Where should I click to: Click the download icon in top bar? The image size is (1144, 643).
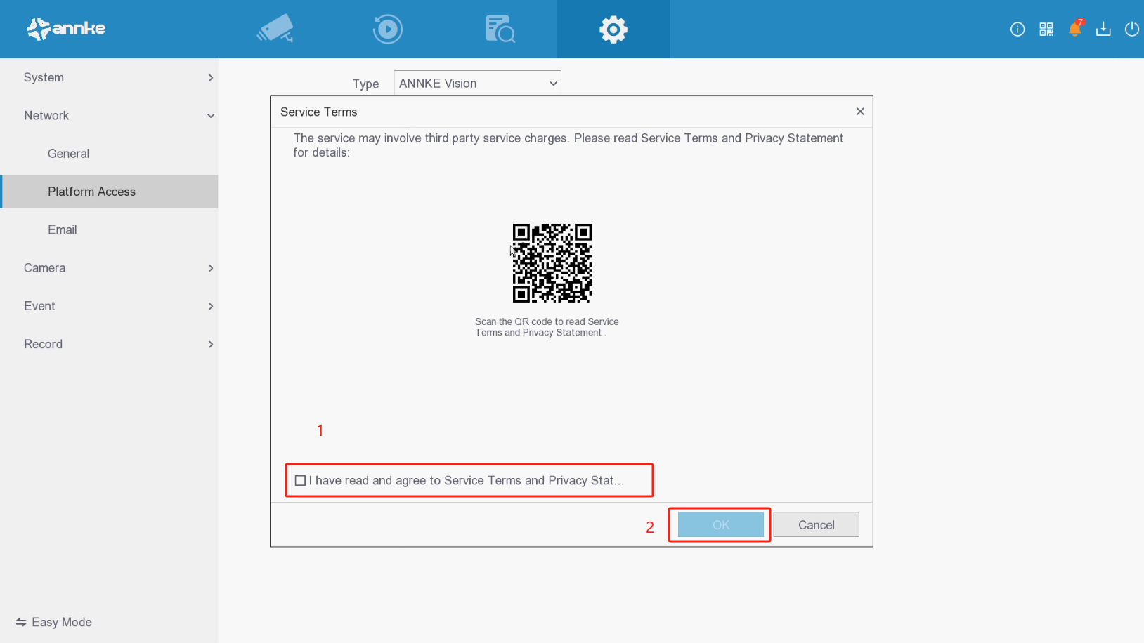click(x=1103, y=29)
